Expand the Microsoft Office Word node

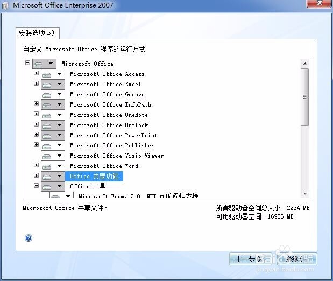37,165
